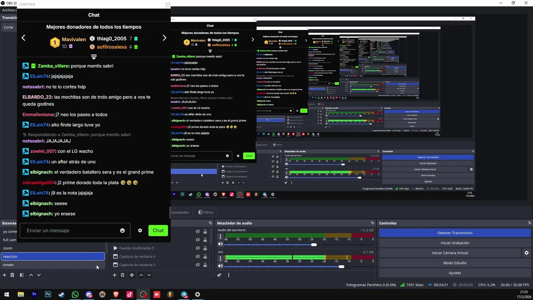Viewport: 533px width, 300px height.
Task: Move selected source down
Action: pyautogui.click(x=149, y=275)
